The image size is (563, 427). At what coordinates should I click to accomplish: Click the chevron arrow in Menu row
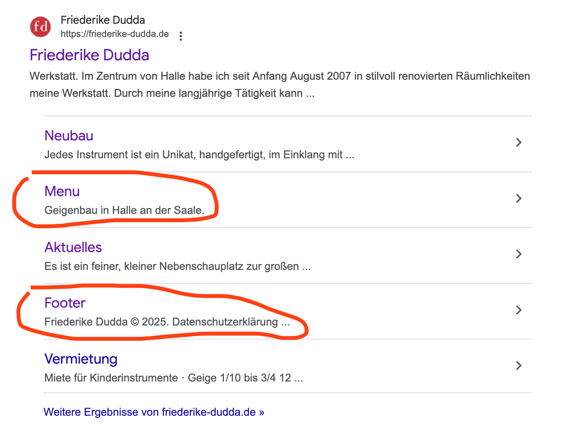point(519,198)
